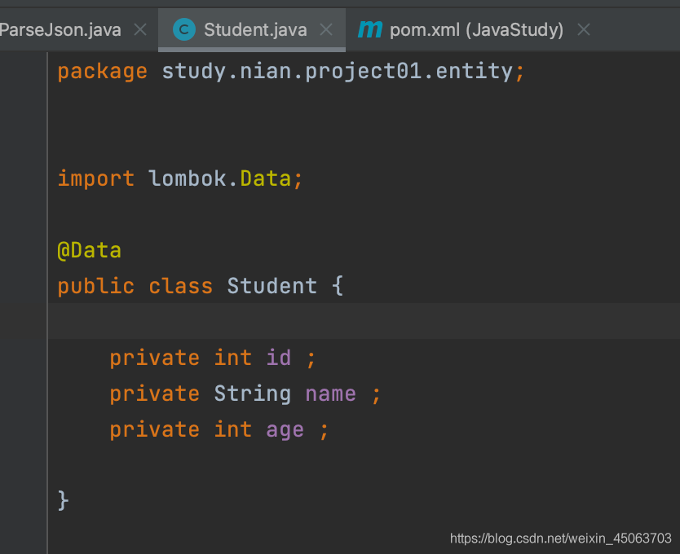Click the private keyword on the id line
680x554 pixels.
click(154, 357)
